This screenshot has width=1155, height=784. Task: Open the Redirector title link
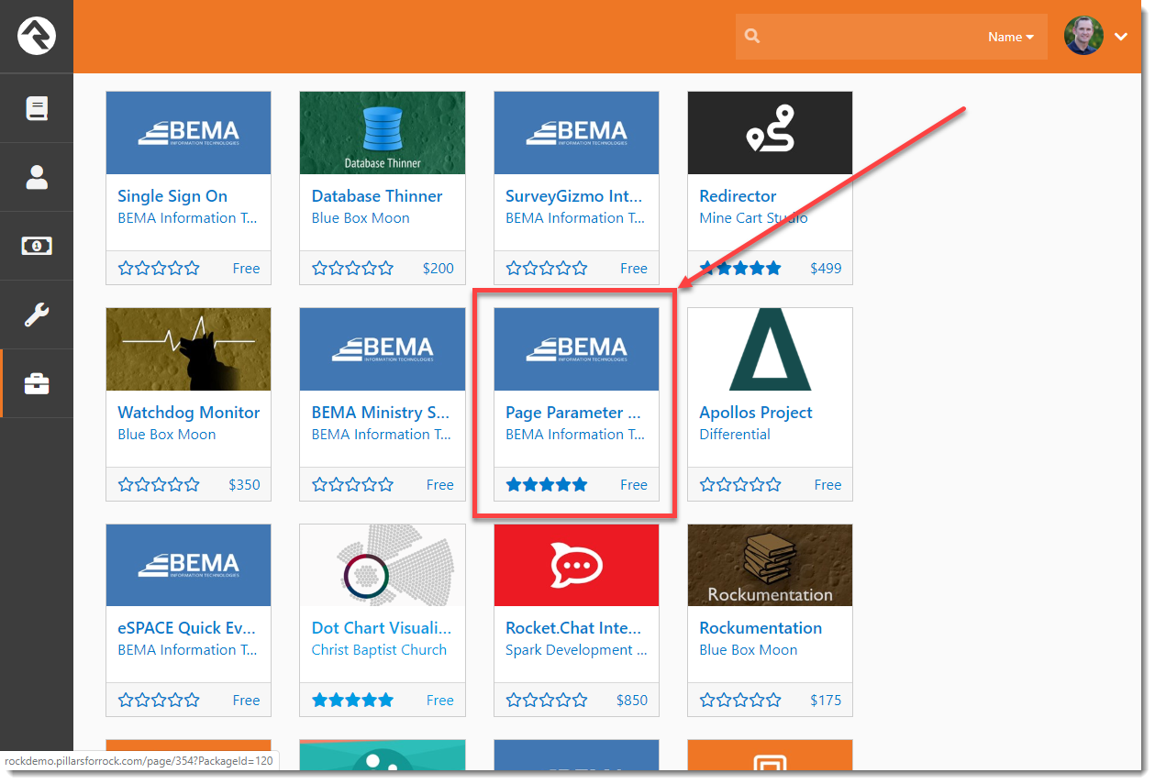[738, 196]
